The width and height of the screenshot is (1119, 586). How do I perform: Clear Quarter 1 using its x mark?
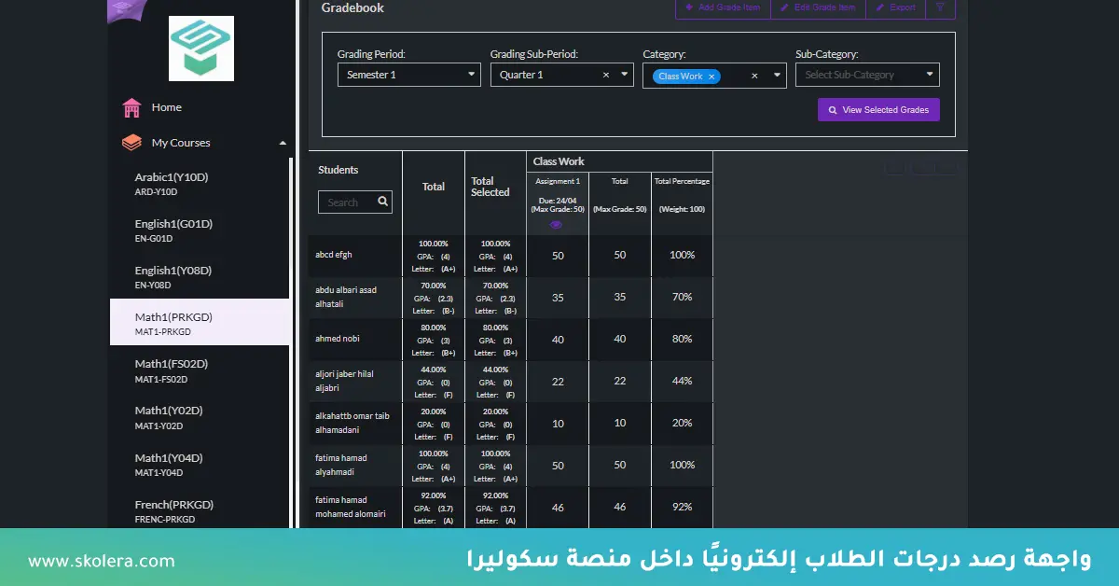click(605, 75)
